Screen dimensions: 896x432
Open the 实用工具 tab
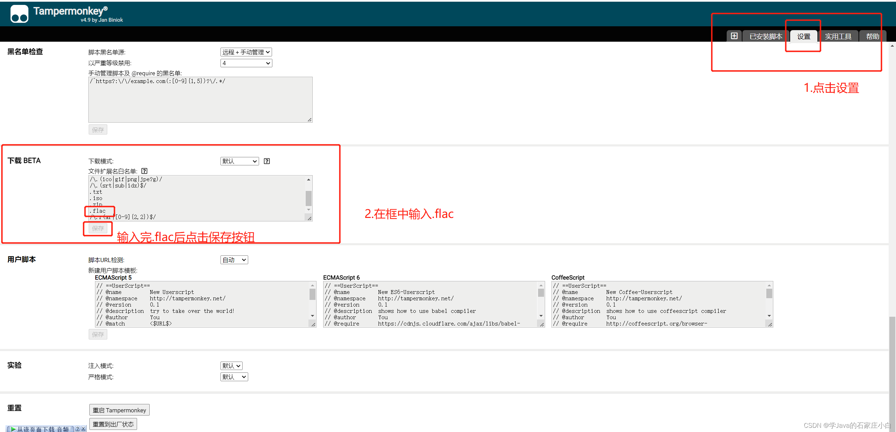(838, 36)
